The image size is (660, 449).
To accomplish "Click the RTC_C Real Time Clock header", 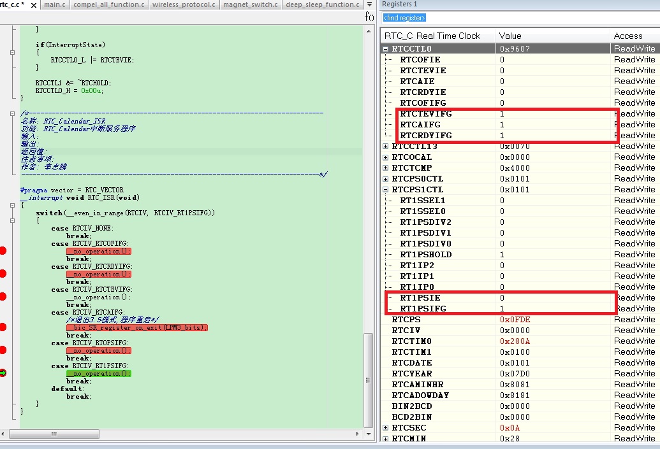I will click(x=438, y=36).
